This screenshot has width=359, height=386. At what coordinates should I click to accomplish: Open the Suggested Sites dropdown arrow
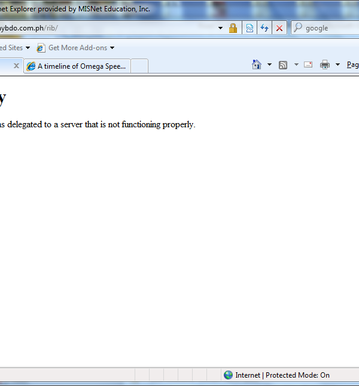(x=28, y=48)
